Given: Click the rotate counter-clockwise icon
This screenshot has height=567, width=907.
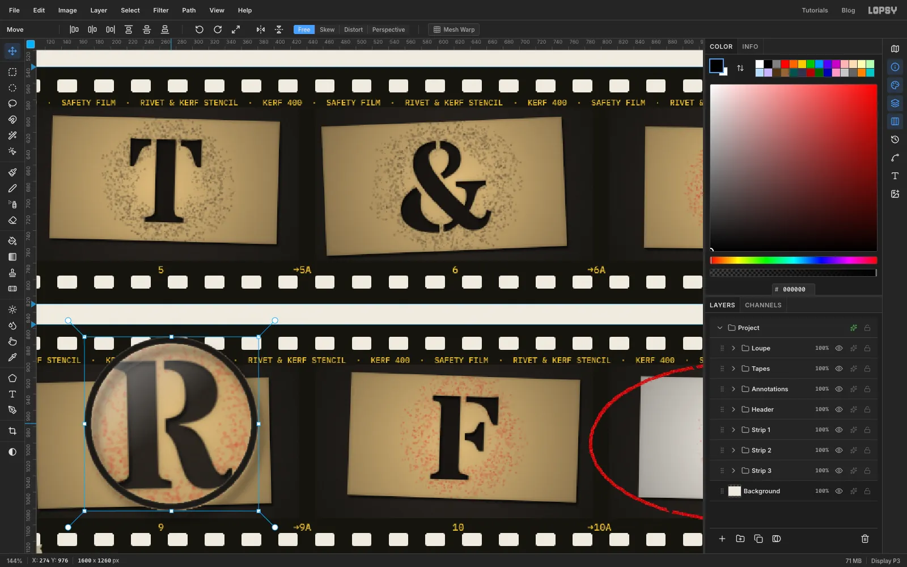Looking at the screenshot, I should [x=199, y=29].
